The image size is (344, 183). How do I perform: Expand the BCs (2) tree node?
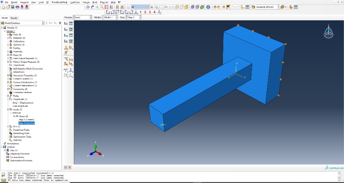(x=8, y=126)
